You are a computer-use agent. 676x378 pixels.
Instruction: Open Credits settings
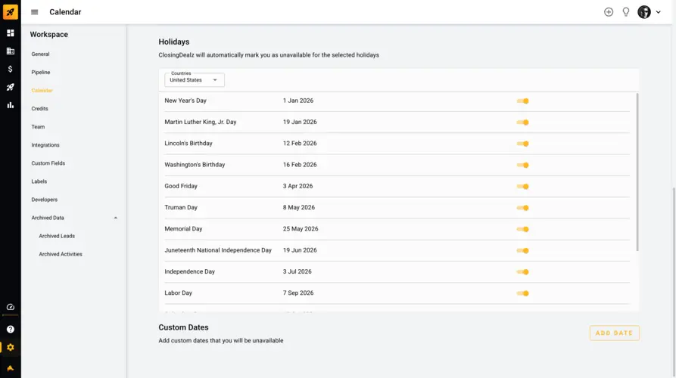click(39, 109)
